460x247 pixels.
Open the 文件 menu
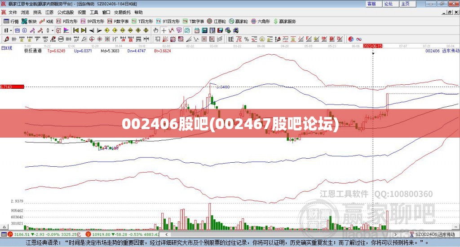pyautogui.click(x=13, y=12)
